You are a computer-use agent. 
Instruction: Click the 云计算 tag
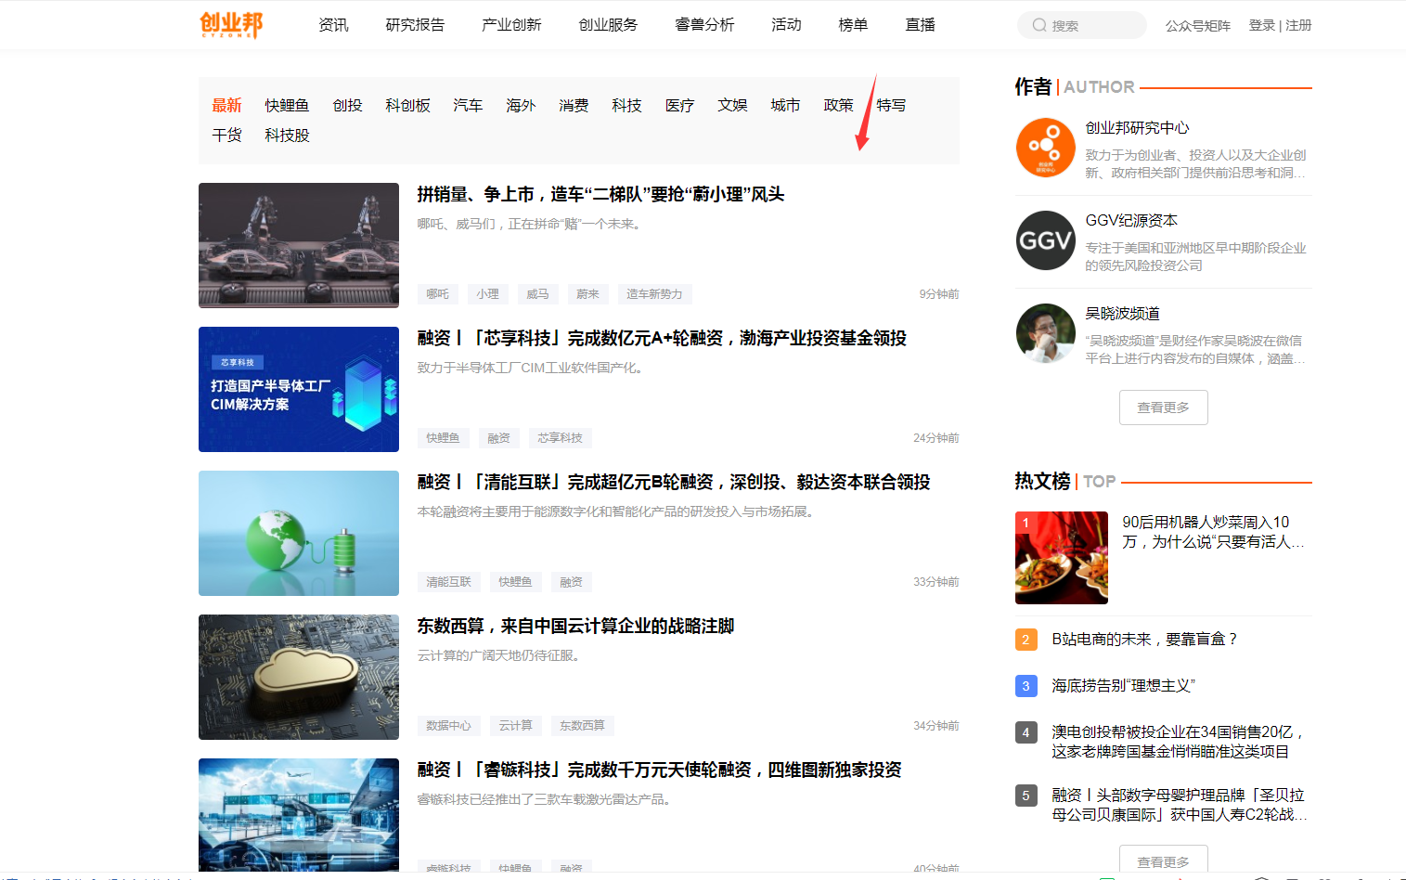515,726
